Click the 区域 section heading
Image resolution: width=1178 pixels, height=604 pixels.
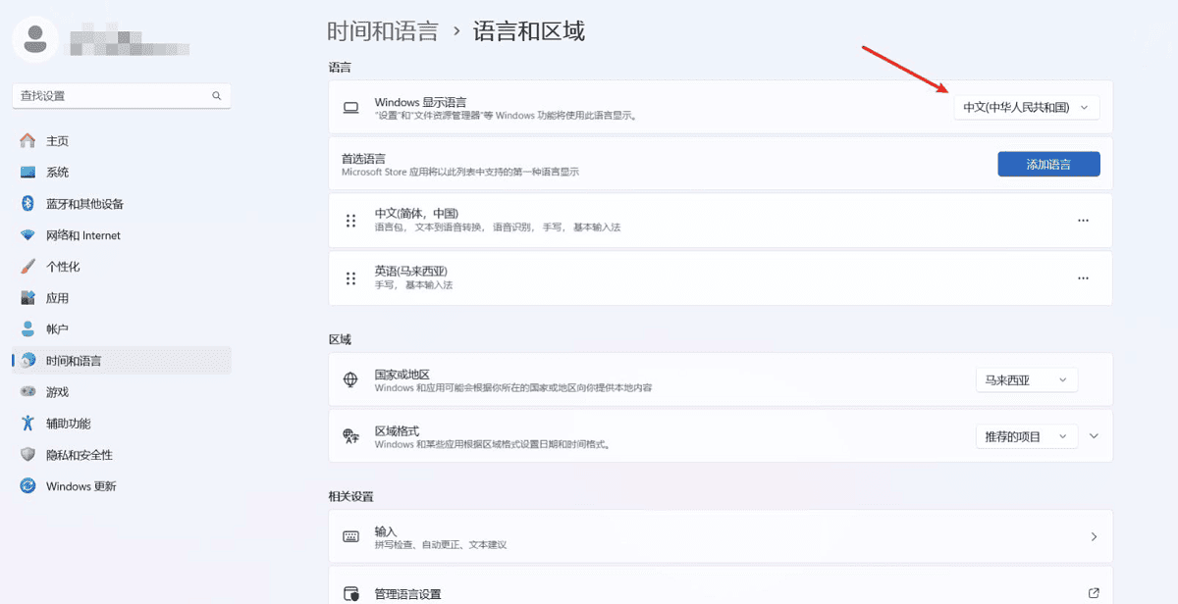tap(340, 339)
